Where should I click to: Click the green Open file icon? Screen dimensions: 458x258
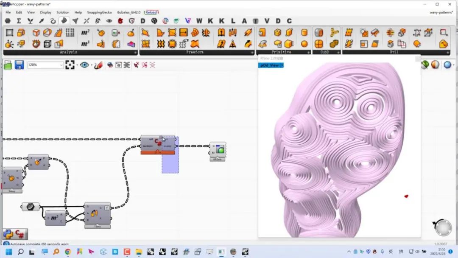tap(8, 65)
